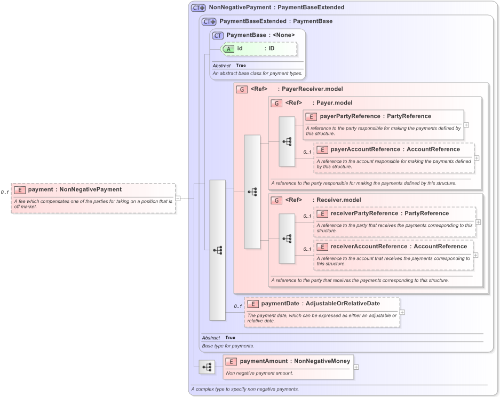Click the CT icon of PaymentBaseExtended type
This screenshot has height=397, width=500.
click(209, 22)
